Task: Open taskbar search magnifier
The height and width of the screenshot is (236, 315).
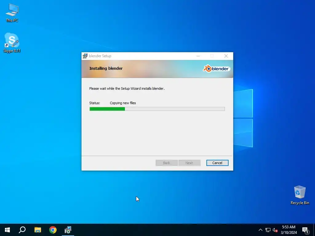Action: click(x=22, y=230)
